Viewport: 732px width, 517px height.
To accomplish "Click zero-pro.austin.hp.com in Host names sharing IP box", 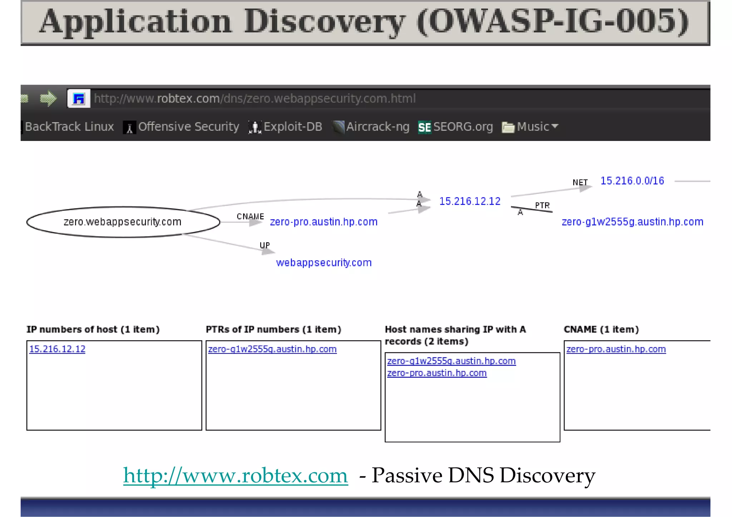I will click(437, 373).
